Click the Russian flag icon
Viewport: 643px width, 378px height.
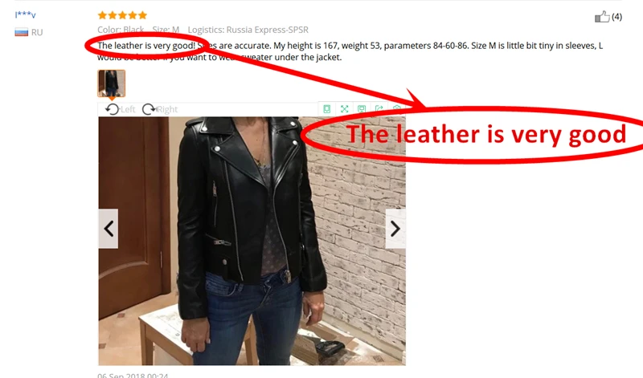click(22, 32)
